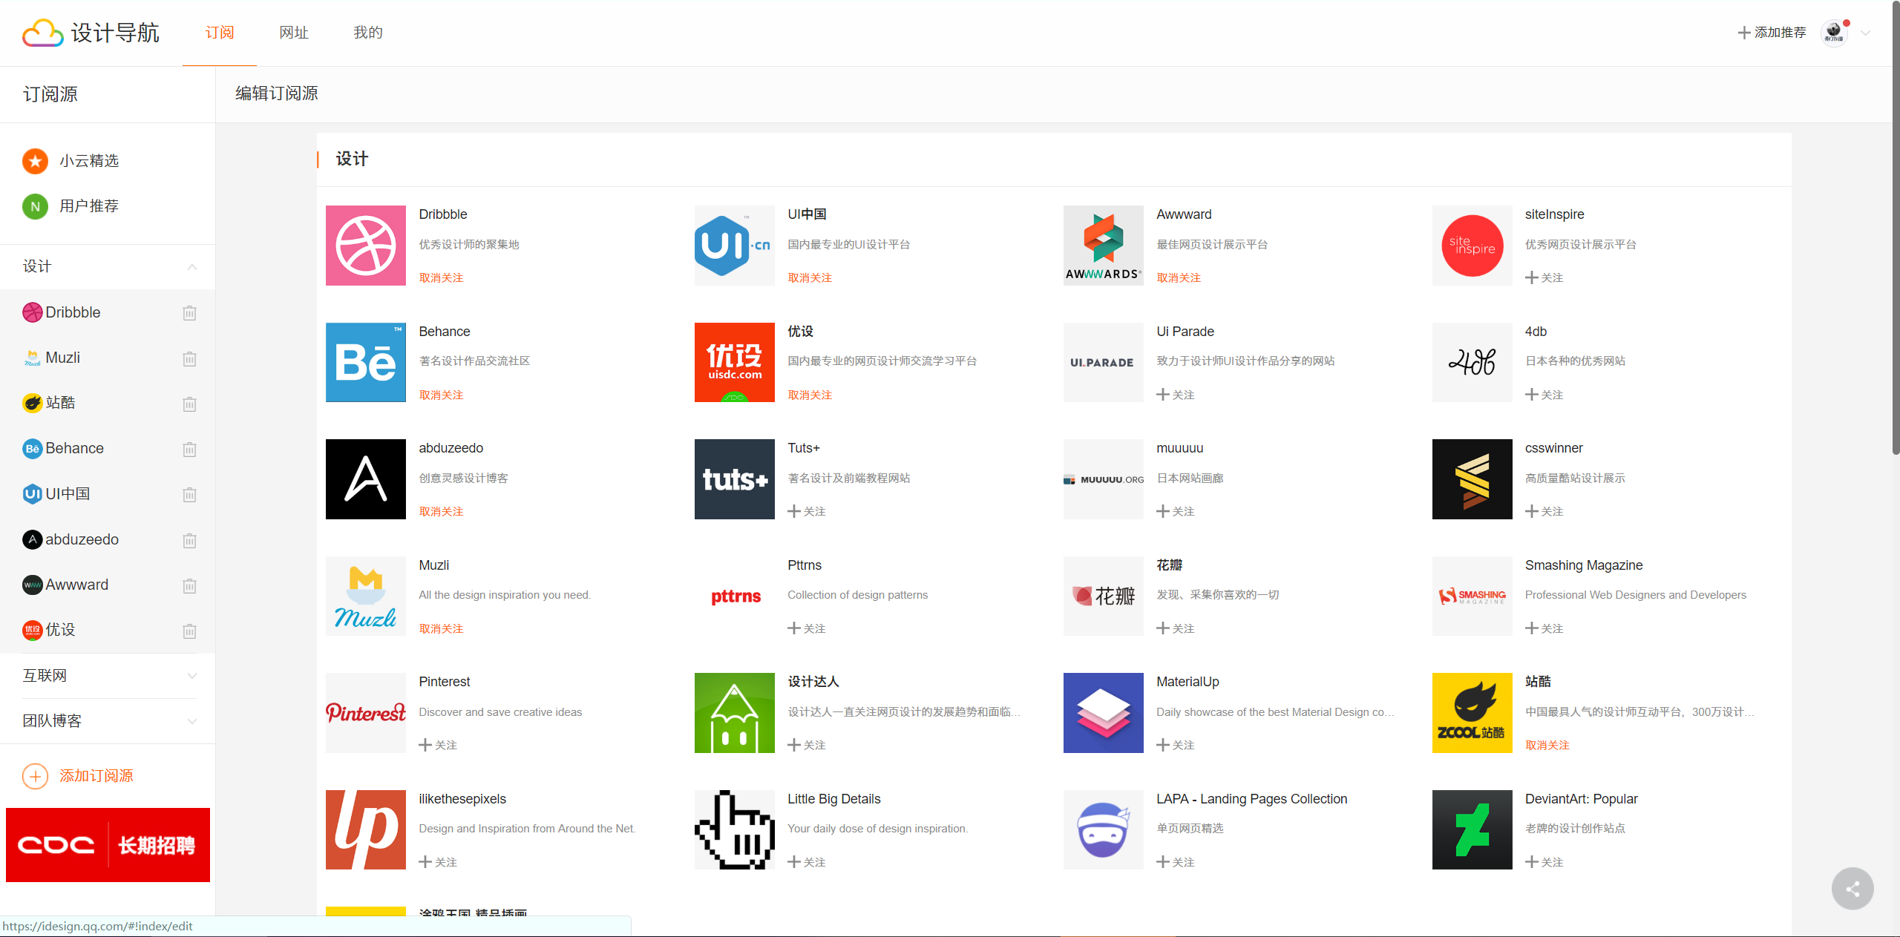
Task: Collapse the 设计 sidebar category
Action: point(191,266)
